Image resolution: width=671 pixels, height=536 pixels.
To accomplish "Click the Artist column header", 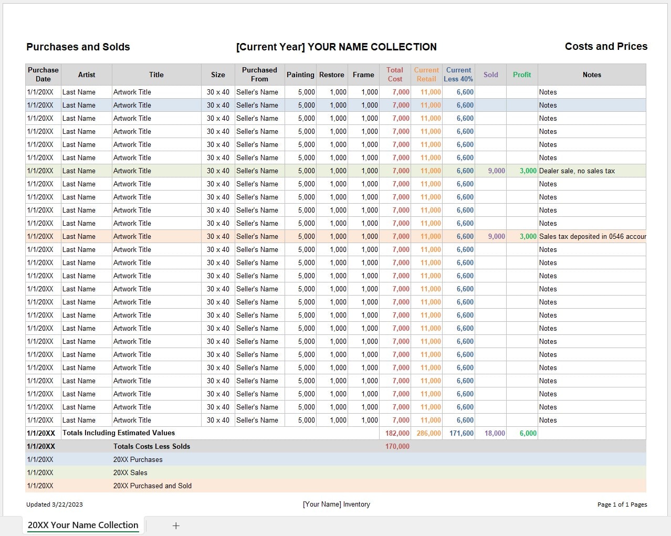I will click(x=87, y=75).
